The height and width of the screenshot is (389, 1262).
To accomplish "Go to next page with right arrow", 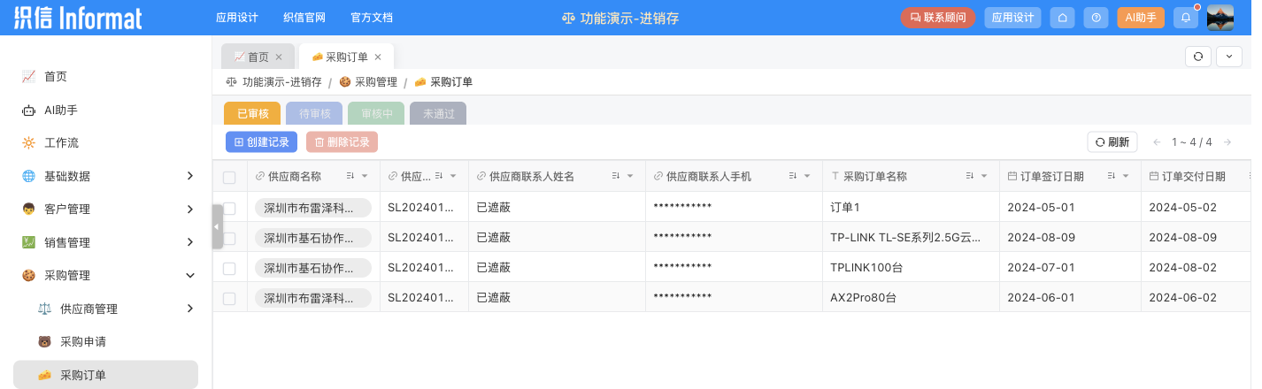I will 1227,142.
